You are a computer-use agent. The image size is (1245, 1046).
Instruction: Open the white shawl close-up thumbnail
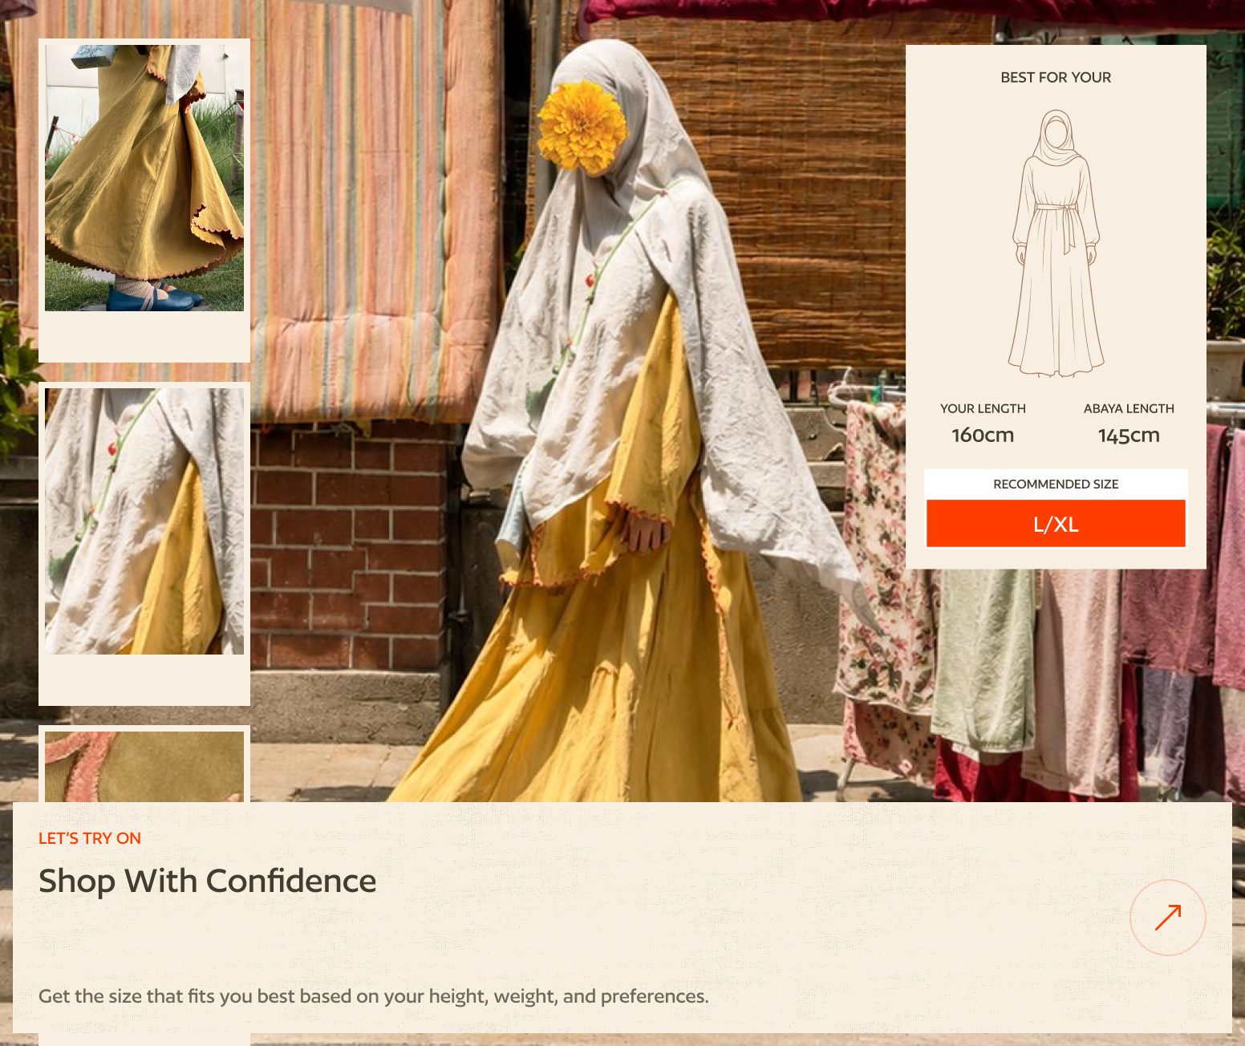point(144,521)
